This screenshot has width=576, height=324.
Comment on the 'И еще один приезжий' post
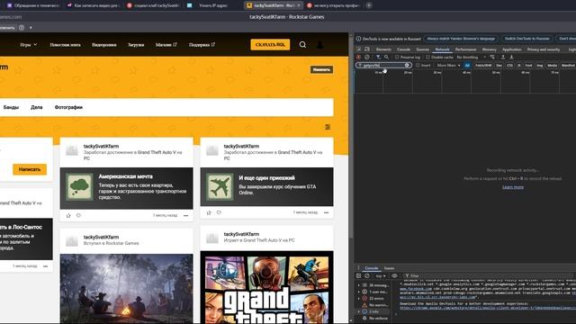[x=219, y=212]
